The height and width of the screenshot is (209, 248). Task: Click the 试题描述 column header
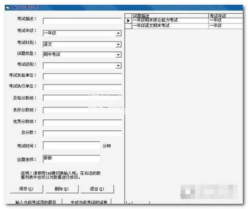[x=170, y=16]
